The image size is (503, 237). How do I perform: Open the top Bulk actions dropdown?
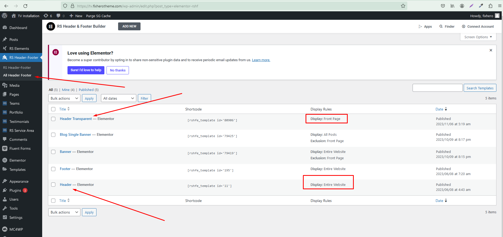pos(64,98)
